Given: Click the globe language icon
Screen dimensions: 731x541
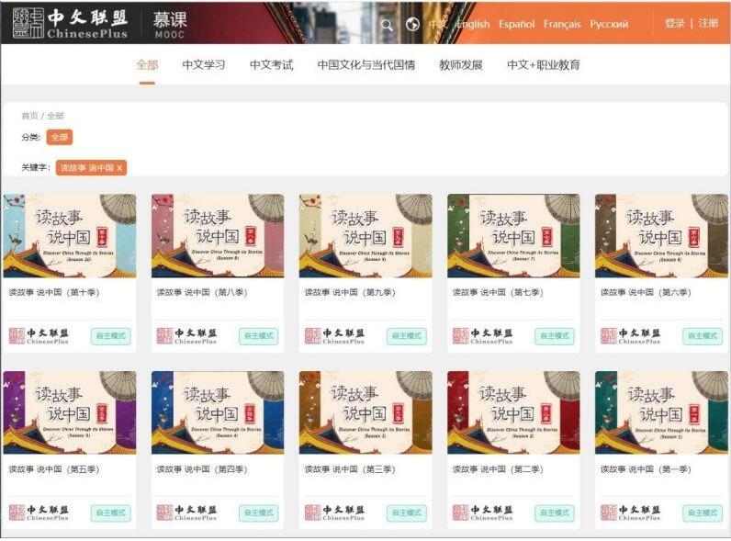Looking at the screenshot, I should coord(412,25).
